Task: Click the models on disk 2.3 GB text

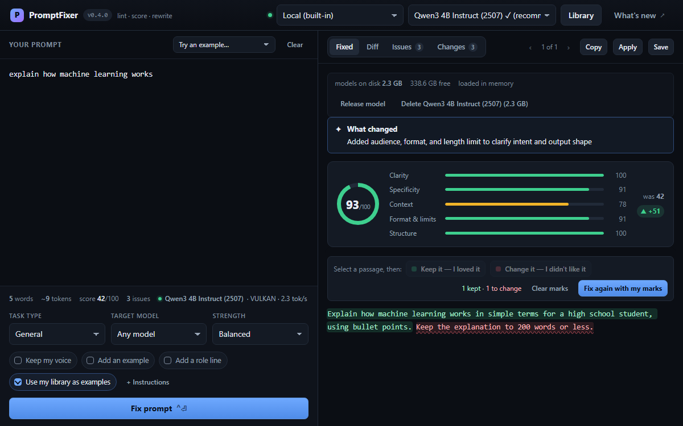Action: click(368, 83)
